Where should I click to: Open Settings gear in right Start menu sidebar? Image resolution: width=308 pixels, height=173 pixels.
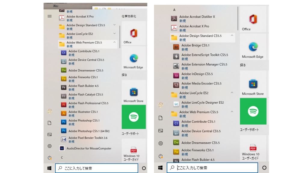pyautogui.click(x=161, y=143)
